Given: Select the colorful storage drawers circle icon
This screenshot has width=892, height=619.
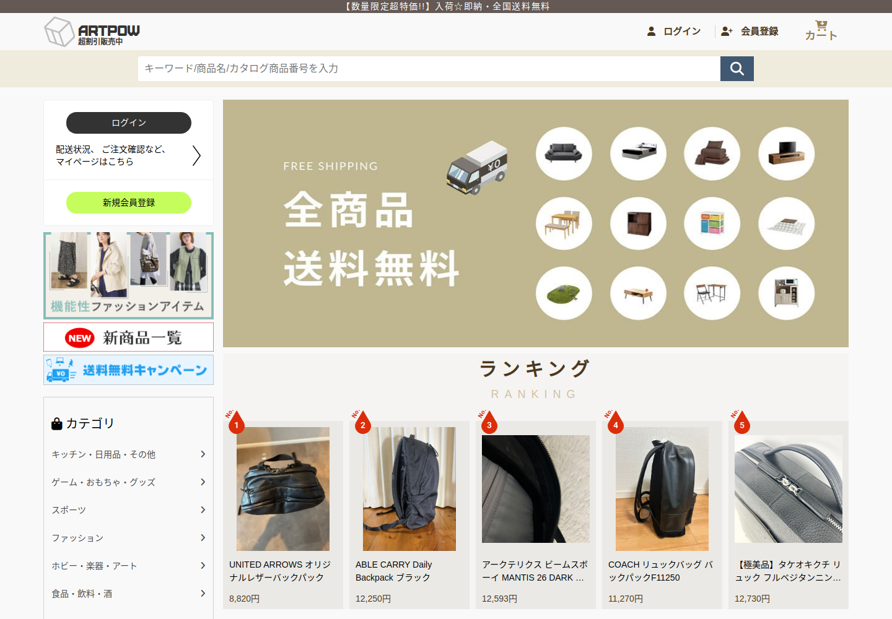Looking at the screenshot, I should pyautogui.click(x=712, y=223).
